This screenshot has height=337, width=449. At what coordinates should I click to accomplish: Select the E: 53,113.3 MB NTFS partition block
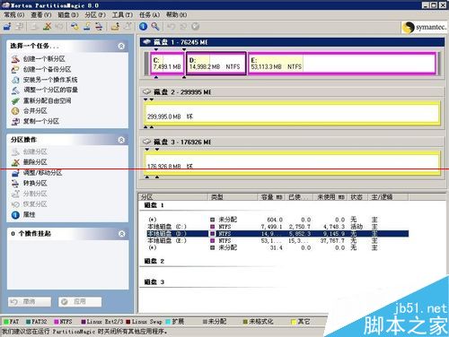pos(342,63)
